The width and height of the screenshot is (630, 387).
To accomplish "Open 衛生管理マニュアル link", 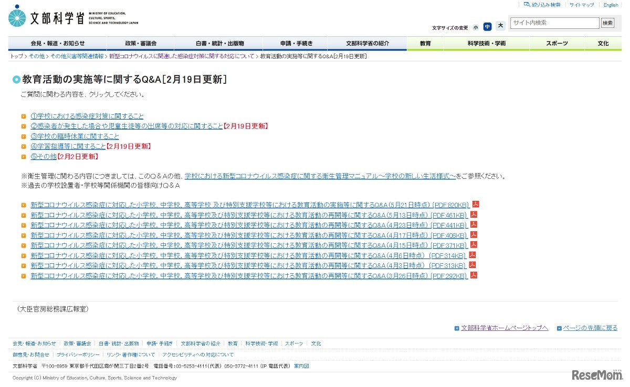I will pos(320,176).
